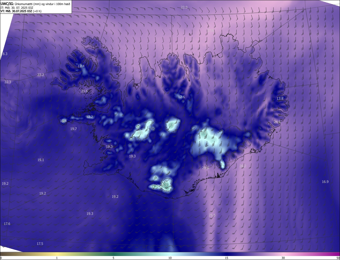This screenshot has width=340, height=260.
Task: Click the 15 tick on the color scale
Action: point(227,258)
